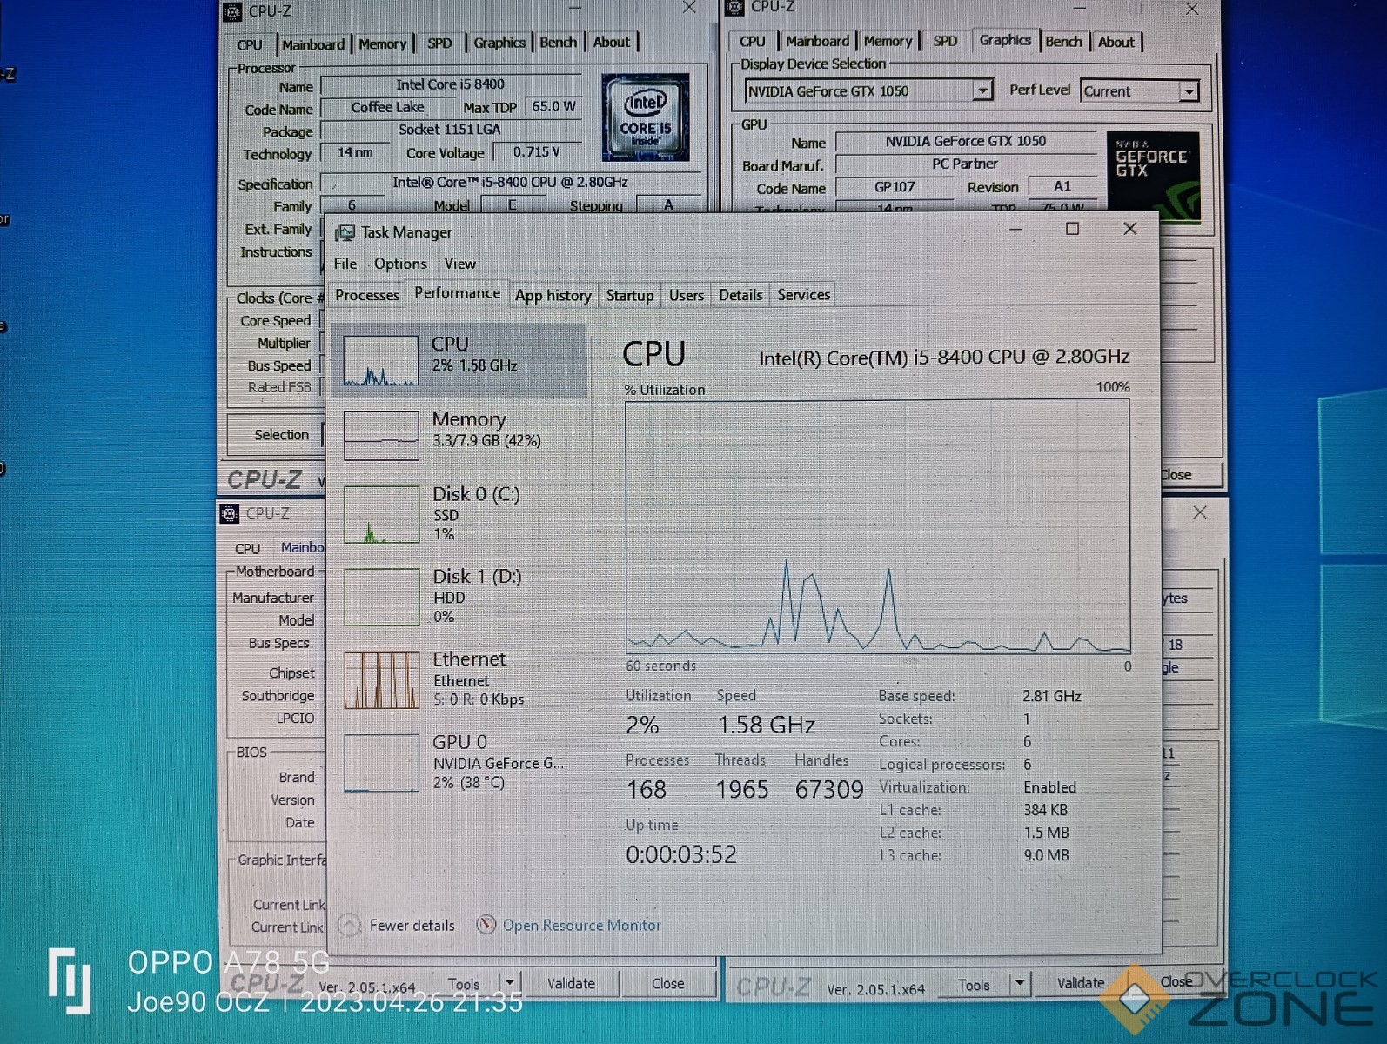Select the Ethernet activity item
This screenshot has height=1044, width=1387.
tap(459, 679)
